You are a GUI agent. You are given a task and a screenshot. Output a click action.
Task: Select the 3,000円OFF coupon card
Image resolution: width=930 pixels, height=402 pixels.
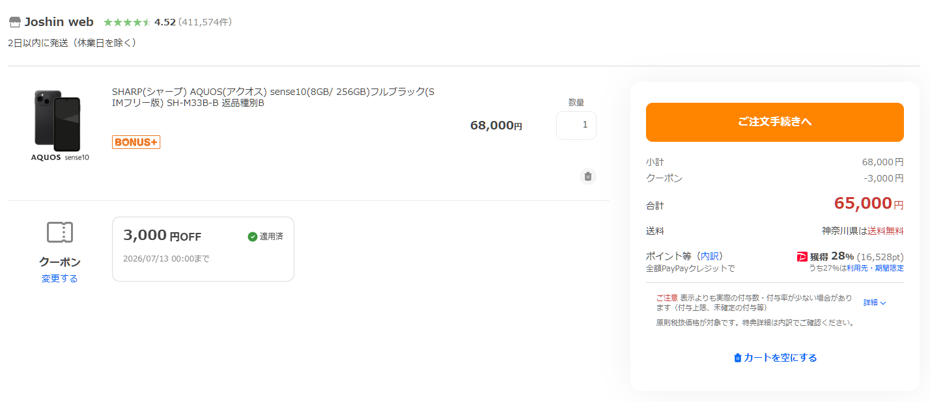click(203, 249)
